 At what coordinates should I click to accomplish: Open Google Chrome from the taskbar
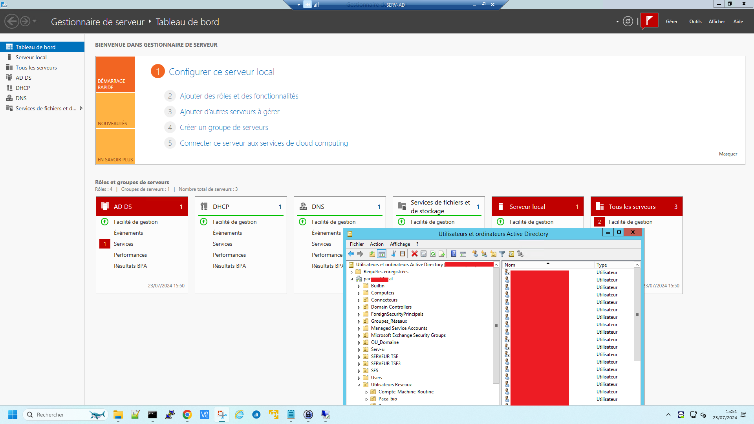click(187, 415)
